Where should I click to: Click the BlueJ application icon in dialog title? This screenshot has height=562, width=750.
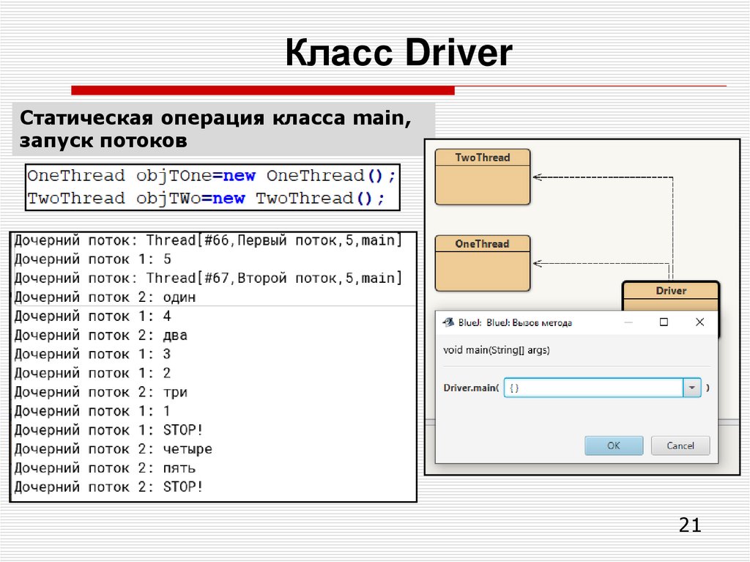coord(448,322)
